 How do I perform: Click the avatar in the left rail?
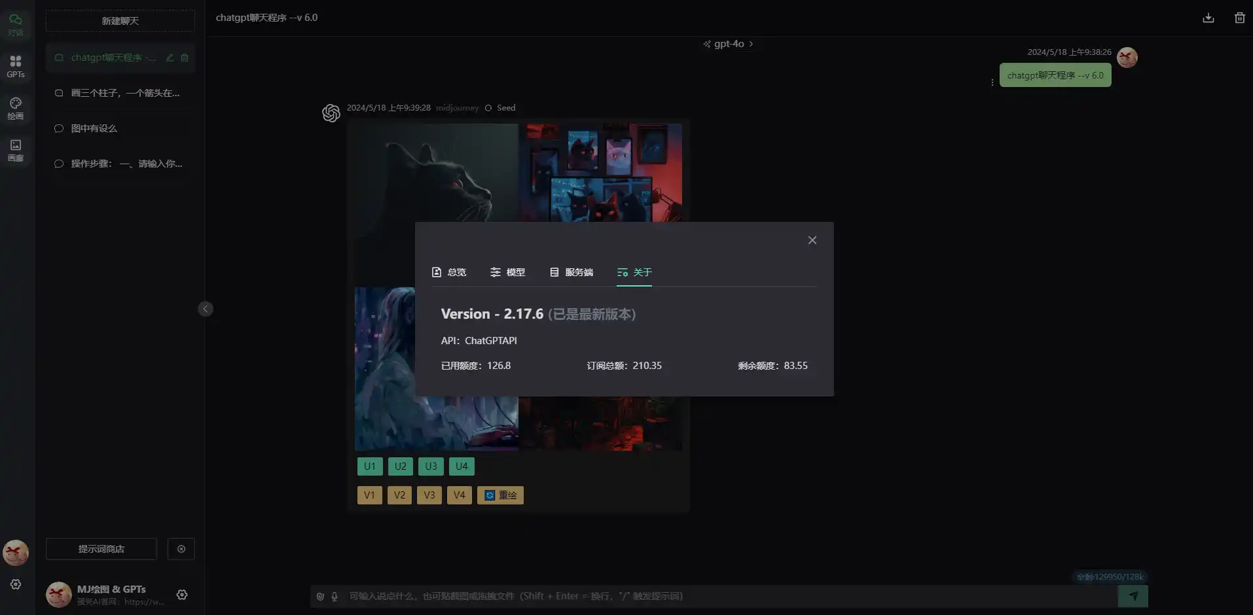(16, 553)
